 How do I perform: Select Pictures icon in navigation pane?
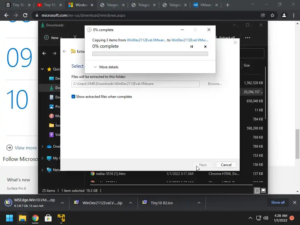52,107
